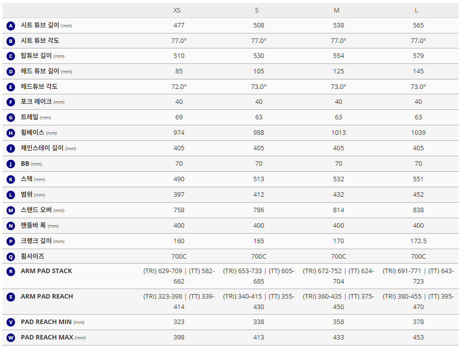Screen dimensions: 462x349
Task: Click the M size column header
Action: click(x=336, y=10)
